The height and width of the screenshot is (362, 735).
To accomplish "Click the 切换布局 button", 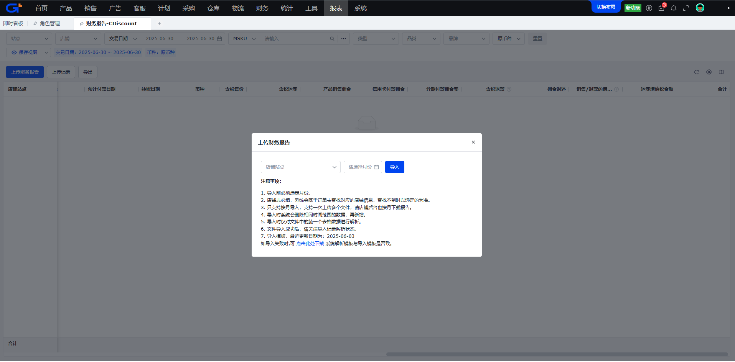I will (606, 7).
